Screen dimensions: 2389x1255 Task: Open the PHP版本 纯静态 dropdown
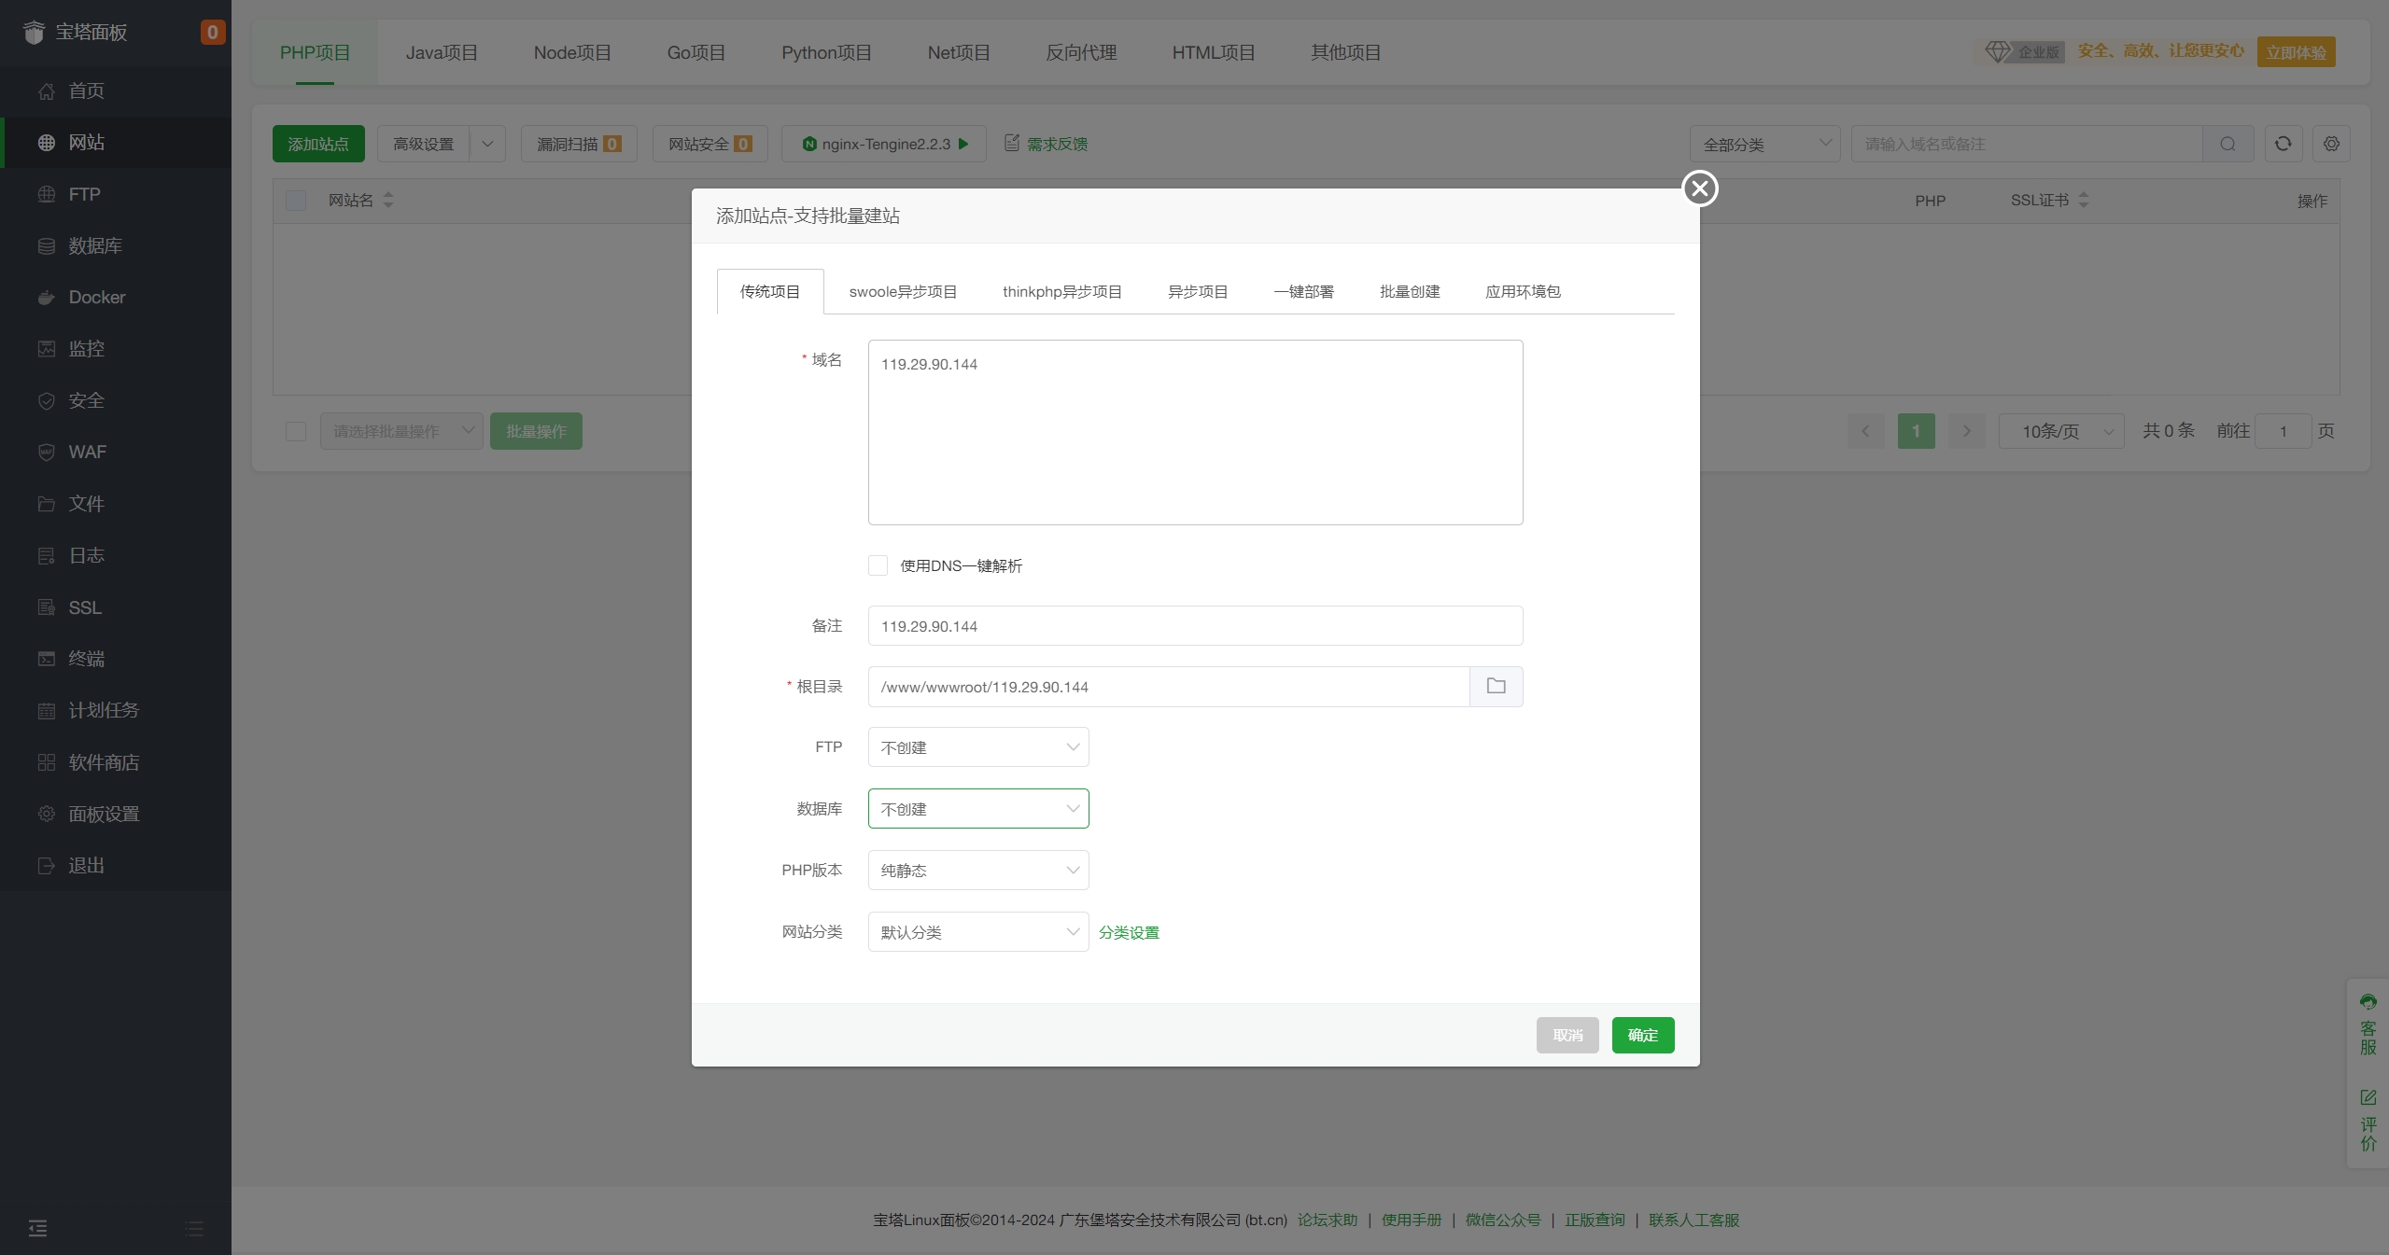(977, 871)
